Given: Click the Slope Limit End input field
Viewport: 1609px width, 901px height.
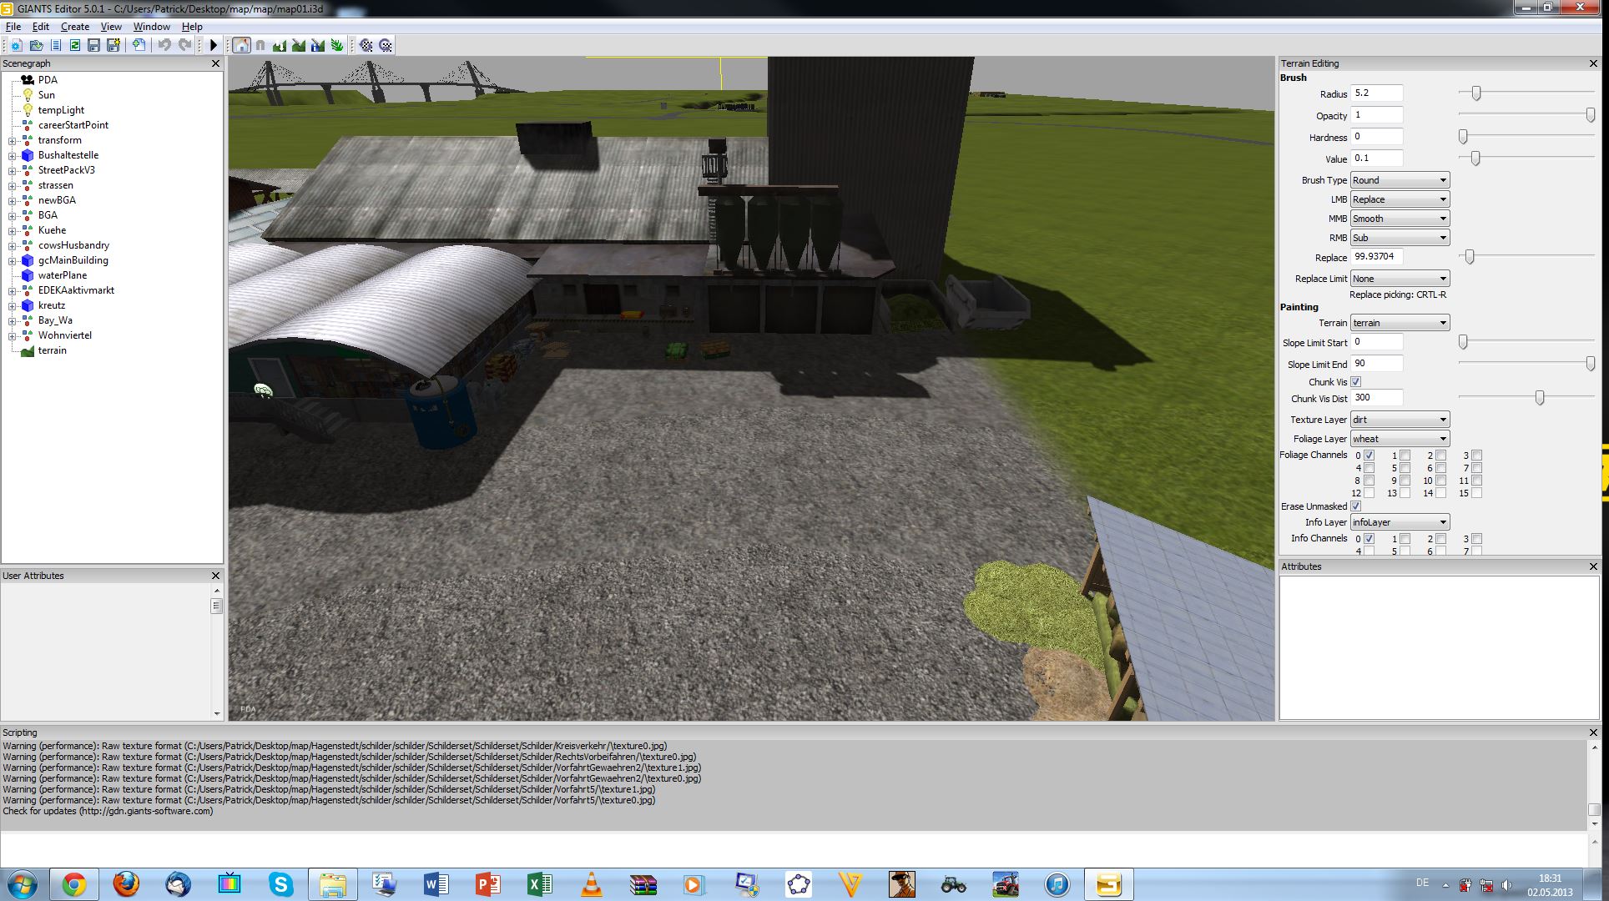Looking at the screenshot, I should [x=1377, y=364].
